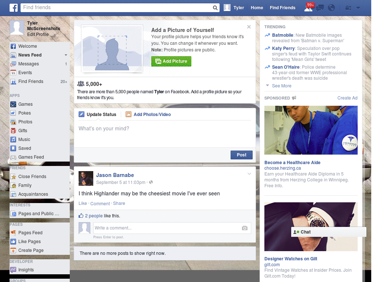The width and height of the screenshot is (376, 282).
Task: Click the search magnifier icon
Action: pos(215,8)
